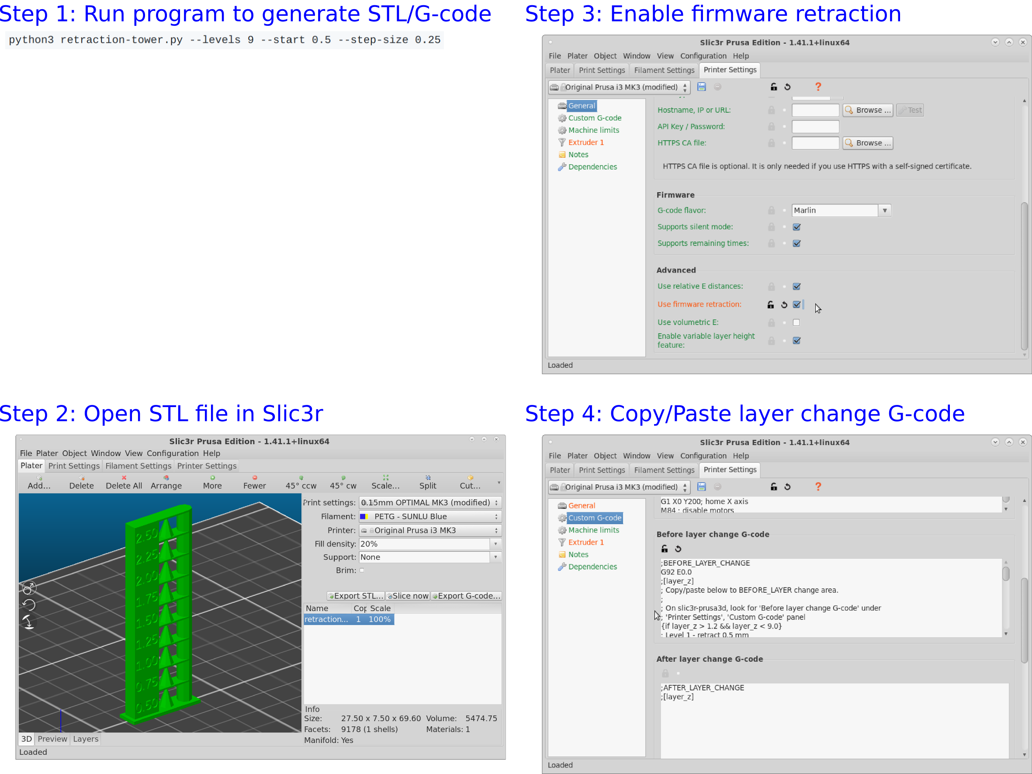Toggle Enable variable layer height feature checkbox
Viewport: 1032px width, 774px height.
click(x=797, y=341)
